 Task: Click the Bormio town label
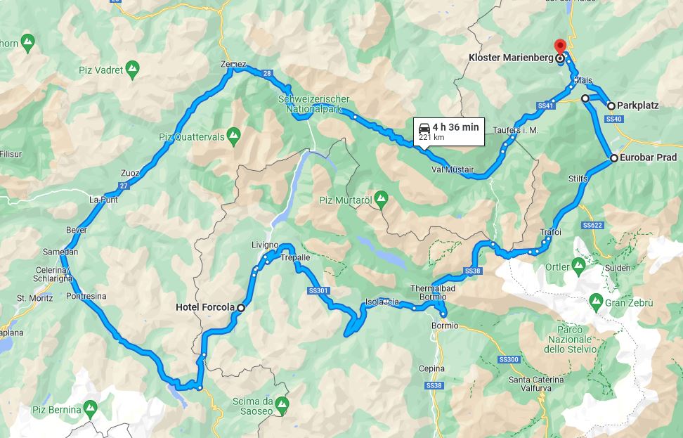coord(445,326)
